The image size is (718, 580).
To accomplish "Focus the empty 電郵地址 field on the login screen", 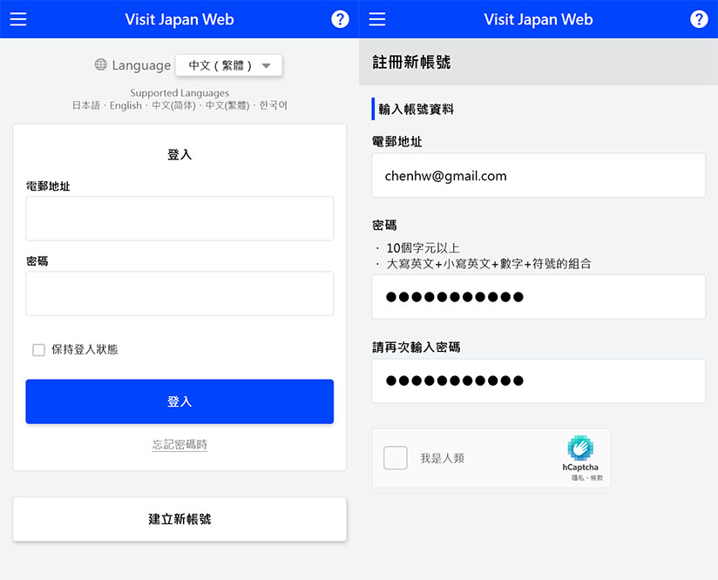I will pos(179,219).
